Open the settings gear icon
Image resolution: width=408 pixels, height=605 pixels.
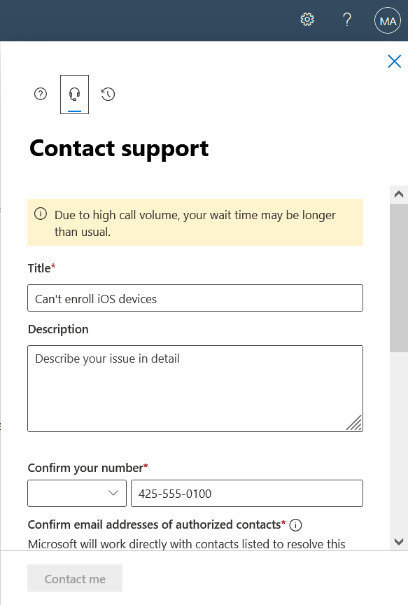click(307, 20)
